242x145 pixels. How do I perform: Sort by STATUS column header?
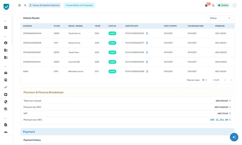click(112, 26)
